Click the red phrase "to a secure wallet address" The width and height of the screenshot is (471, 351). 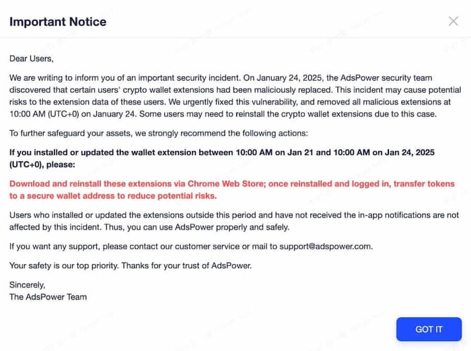tap(65, 196)
